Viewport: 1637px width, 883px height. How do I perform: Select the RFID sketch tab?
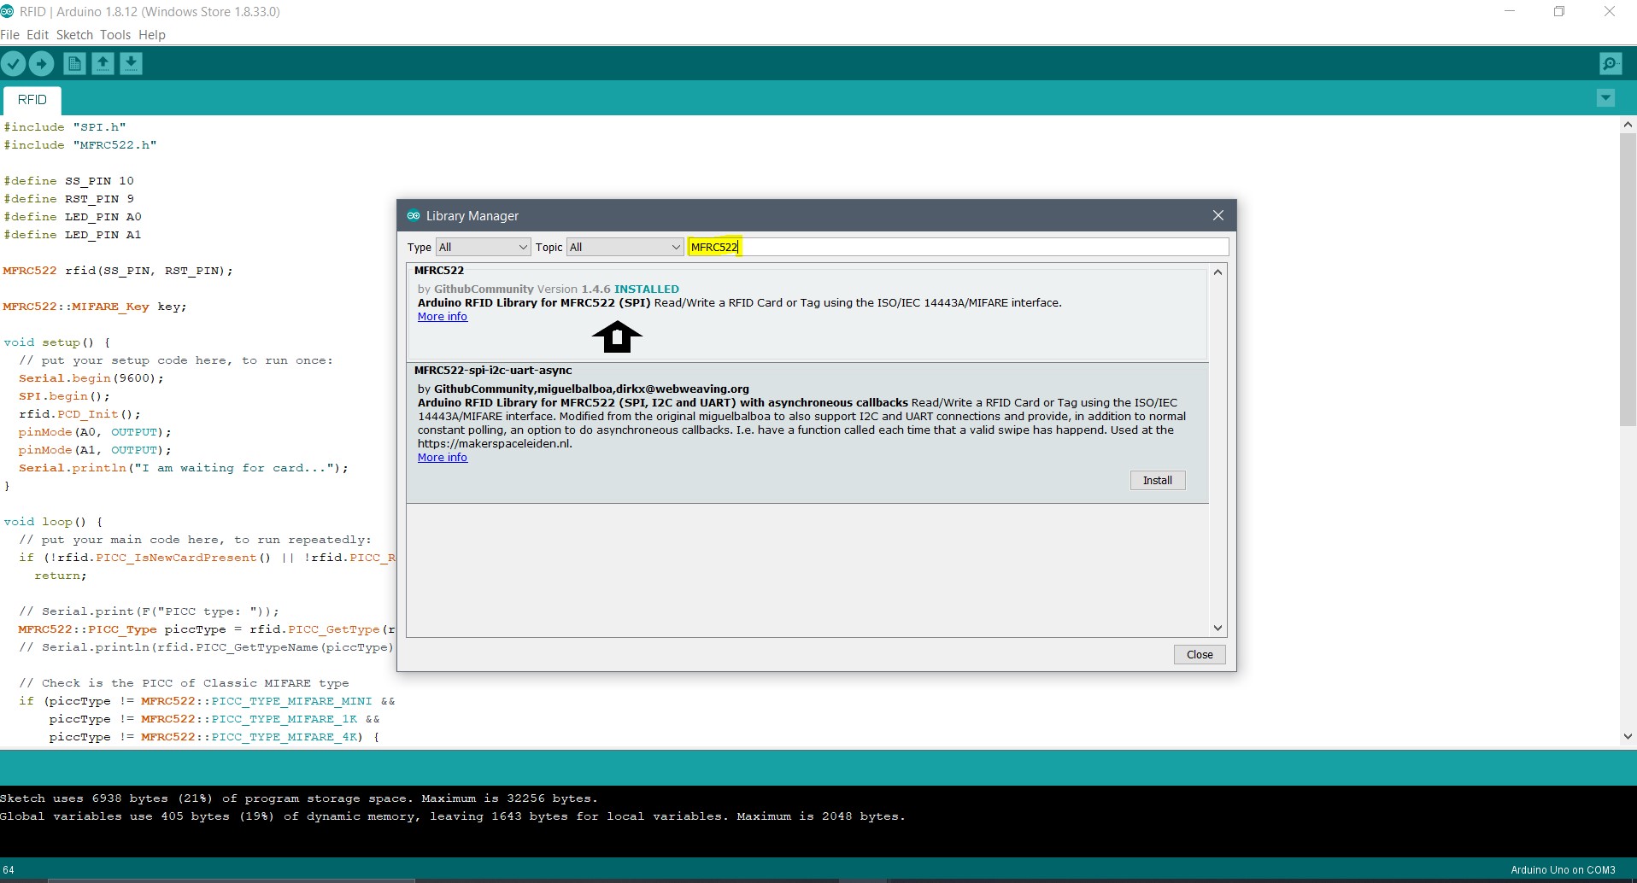(32, 100)
